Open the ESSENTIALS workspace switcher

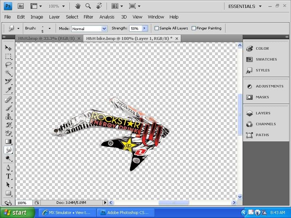pos(245,7)
